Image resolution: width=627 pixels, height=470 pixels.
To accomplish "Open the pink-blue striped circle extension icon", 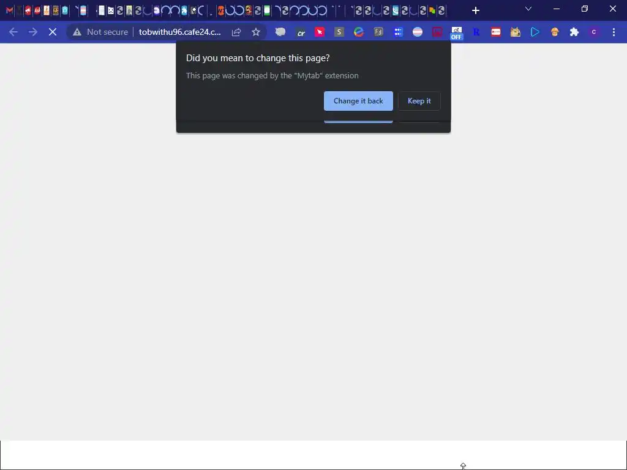I will [x=418, y=32].
